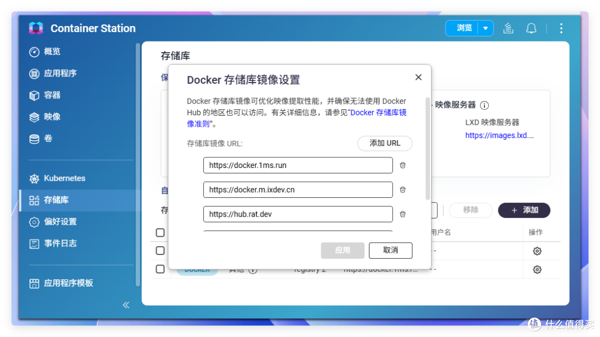Go to the 容器 containers page

(45, 95)
